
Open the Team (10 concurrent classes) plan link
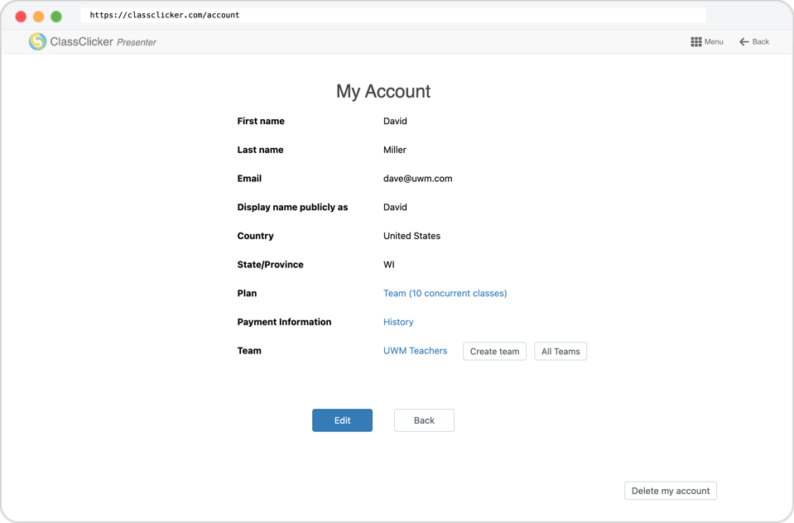click(445, 293)
